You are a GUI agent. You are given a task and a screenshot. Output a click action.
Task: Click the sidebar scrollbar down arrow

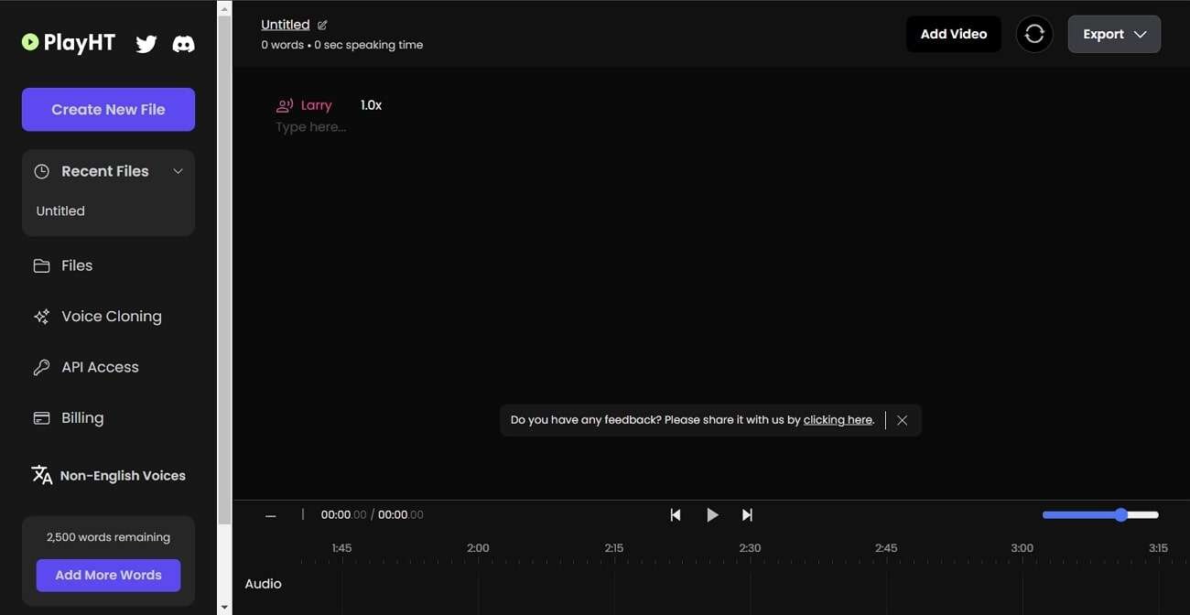tap(224, 608)
